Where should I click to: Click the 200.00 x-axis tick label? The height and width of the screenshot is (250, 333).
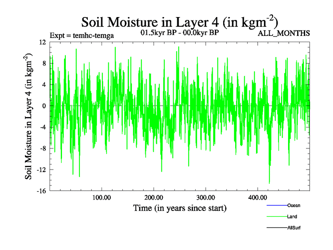[x=153, y=197]
